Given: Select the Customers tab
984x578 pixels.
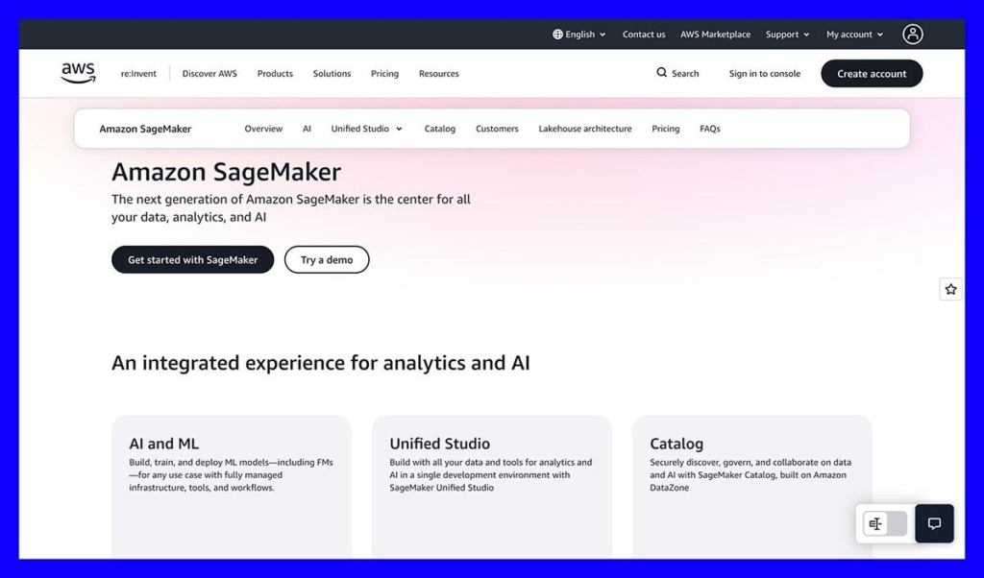Looking at the screenshot, I should (x=497, y=129).
